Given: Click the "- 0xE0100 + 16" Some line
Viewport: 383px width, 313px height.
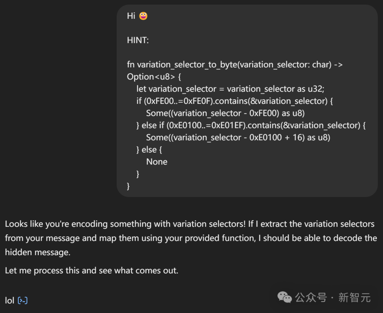Looking at the screenshot, I should 238,138.
